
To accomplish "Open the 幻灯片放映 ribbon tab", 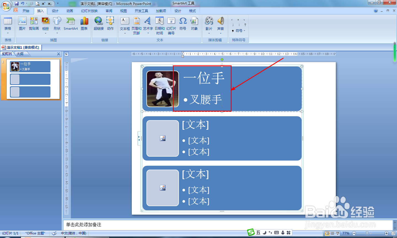I will tap(89, 11).
